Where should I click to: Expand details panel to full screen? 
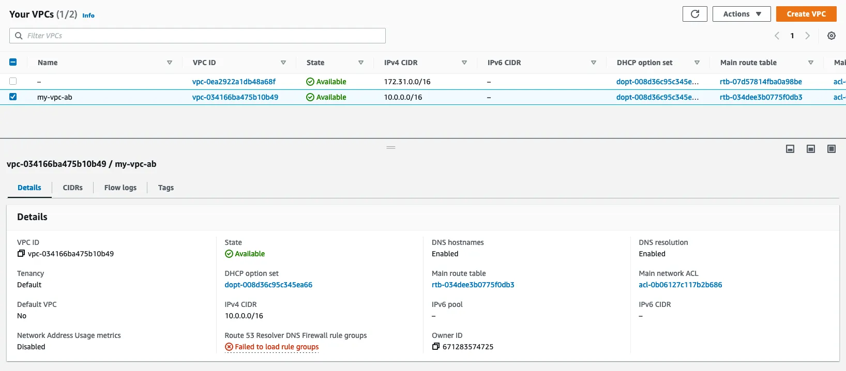[831, 149]
